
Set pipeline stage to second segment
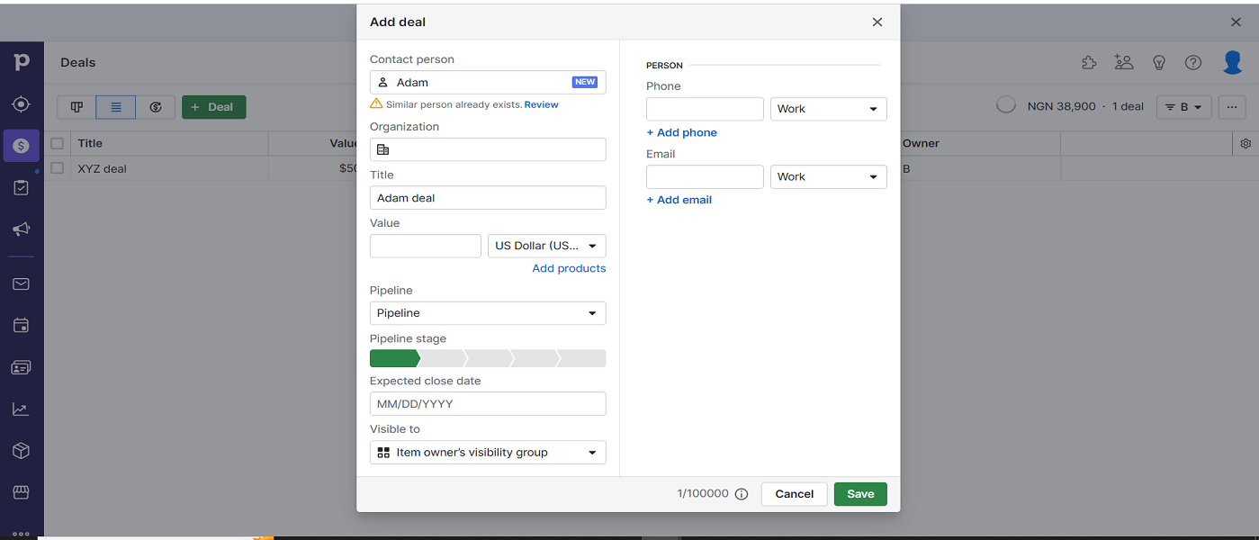tap(443, 358)
